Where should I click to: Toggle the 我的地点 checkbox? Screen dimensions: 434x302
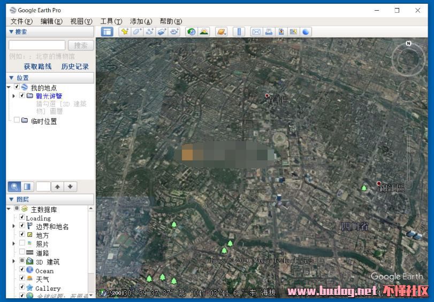(17, 87)
